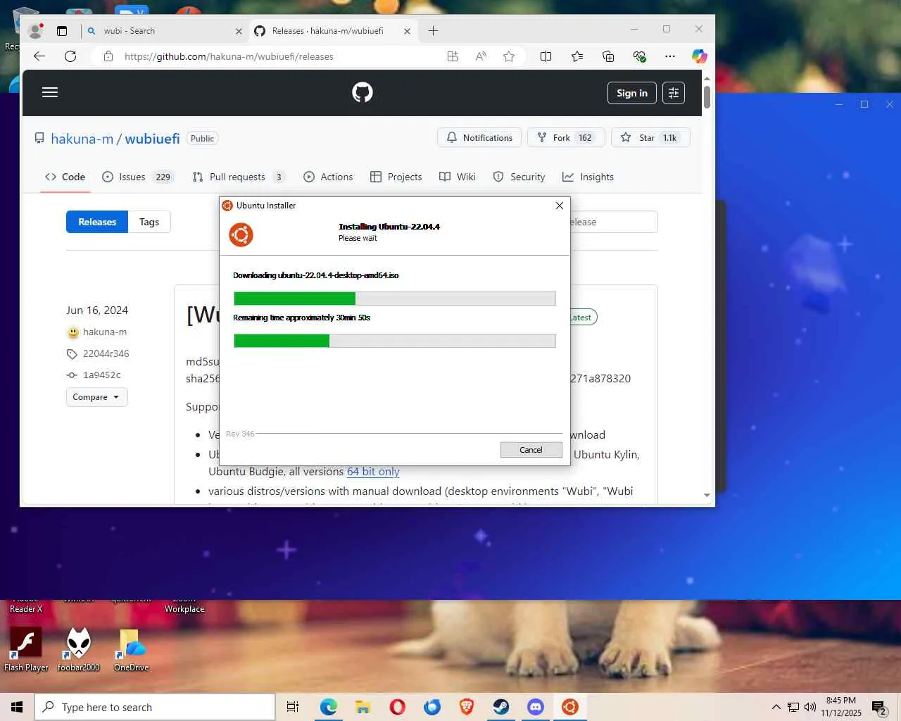The height and width of the screenshot is (721, 901).
Task: Launch Opera browser from the taskbar
Action: (x=398, y=707)
